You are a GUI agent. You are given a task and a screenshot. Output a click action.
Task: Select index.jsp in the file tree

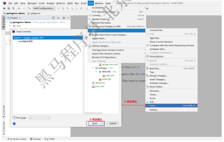click(x=106, y=79)
